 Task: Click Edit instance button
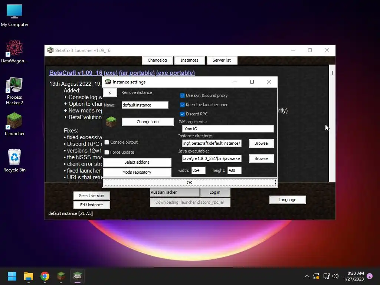[92, 205]
